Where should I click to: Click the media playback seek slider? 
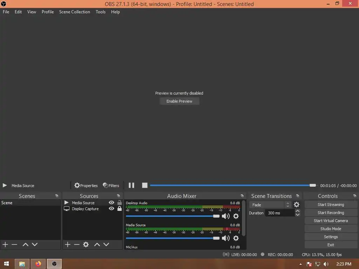click(233, 185)
